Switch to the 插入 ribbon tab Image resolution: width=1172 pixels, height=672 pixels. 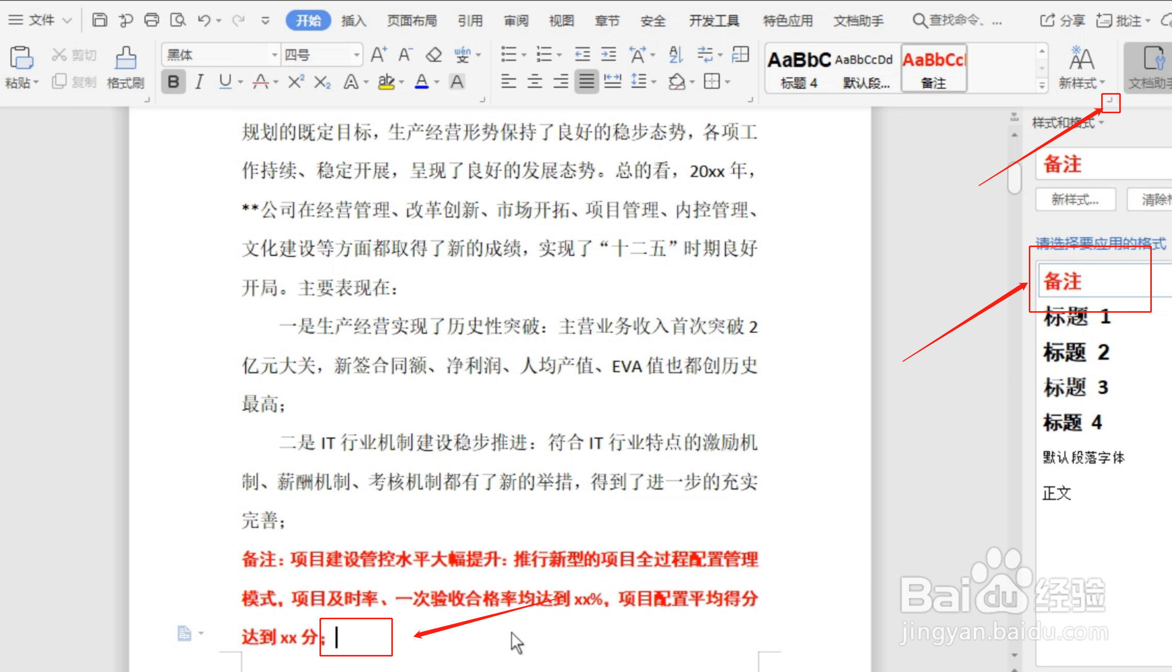[x=353, y=20]
